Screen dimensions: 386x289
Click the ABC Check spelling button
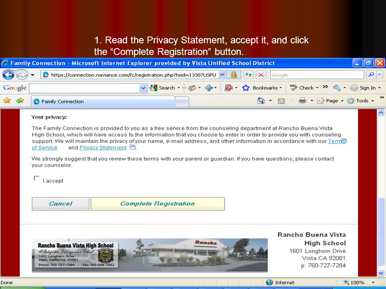302,88
